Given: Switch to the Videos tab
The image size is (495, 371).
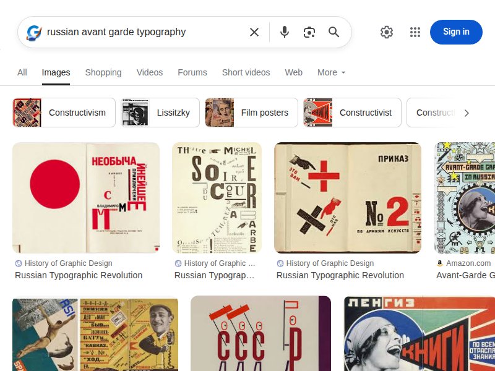Looking at the screenshot, I should pos(149,72).
